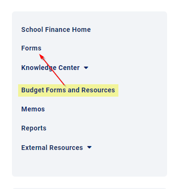Image resolution: width=190 pixels, height=189 pixels.
Task: Show the Knowledge Center submenu items
Action: pyautogui.click(x=86, y=68)
